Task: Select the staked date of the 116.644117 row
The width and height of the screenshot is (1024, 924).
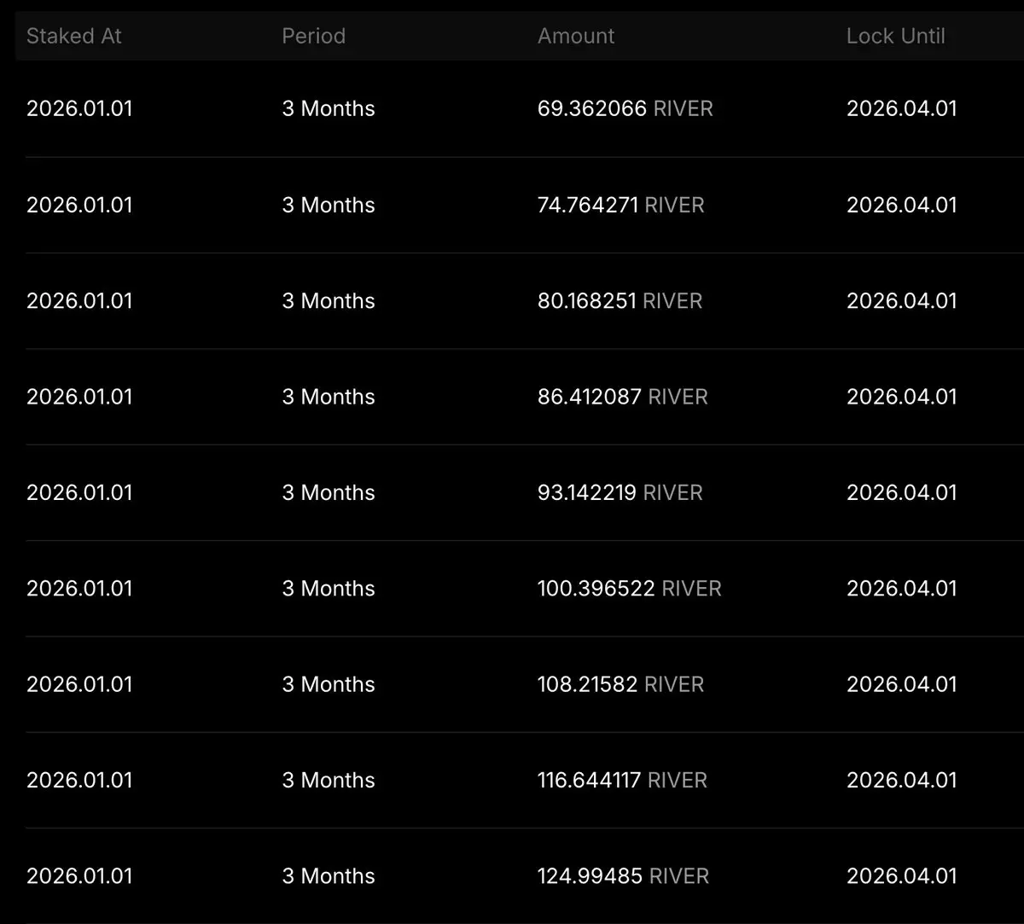Action: (79, 780)
